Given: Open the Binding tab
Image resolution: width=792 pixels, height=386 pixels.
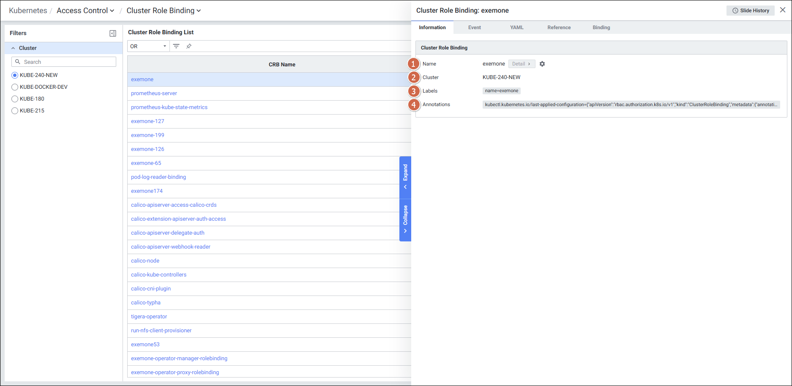Looking at the screenshot, I should [601, 27].
